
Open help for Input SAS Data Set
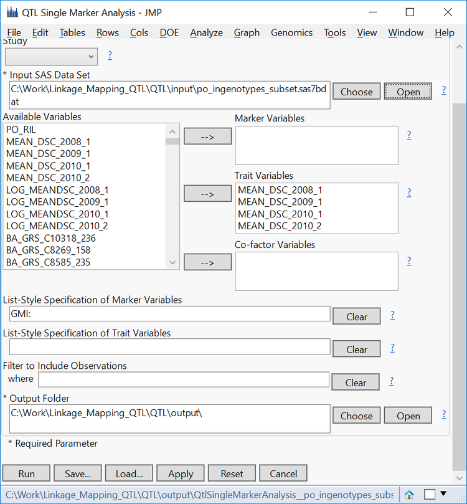[444, 90]
